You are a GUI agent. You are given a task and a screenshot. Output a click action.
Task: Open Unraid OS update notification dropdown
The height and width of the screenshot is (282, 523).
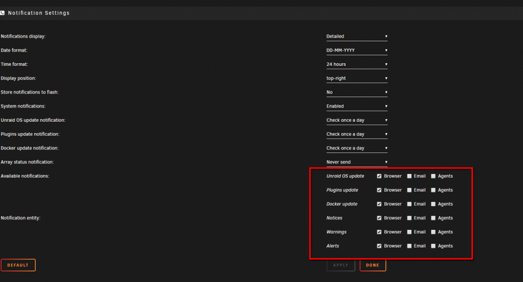pyautogui.click(x=357, y=120)
